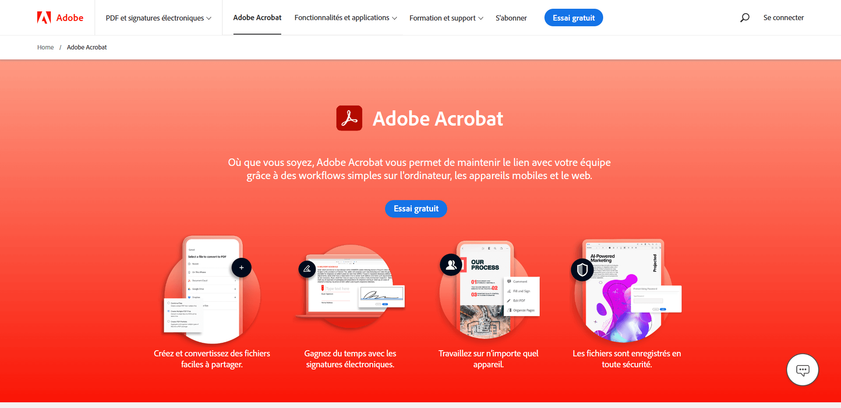Expand PDF et signatures électroniques dropdown
This screenshot has height=408, width=841.
(x=159, y=18)
